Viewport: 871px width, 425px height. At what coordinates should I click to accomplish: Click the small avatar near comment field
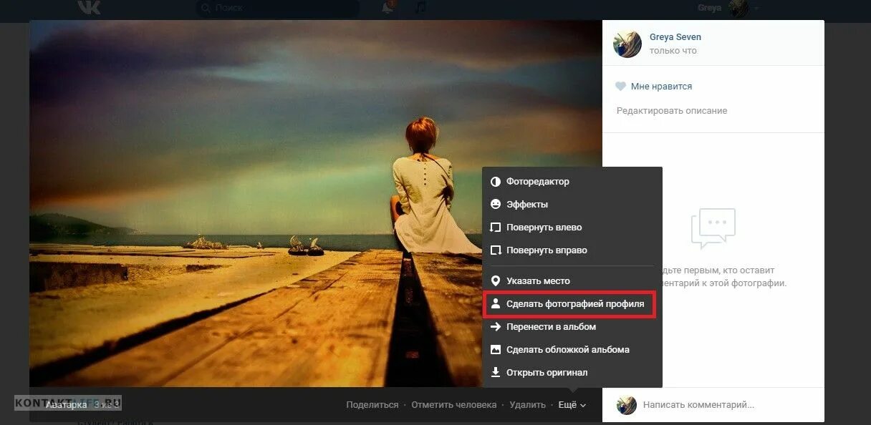pyautogui.click(x=627, y=405)
